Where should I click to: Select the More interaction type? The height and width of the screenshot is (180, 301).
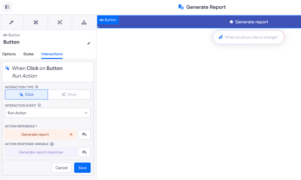pyautogui.click(x=69, y=94)
